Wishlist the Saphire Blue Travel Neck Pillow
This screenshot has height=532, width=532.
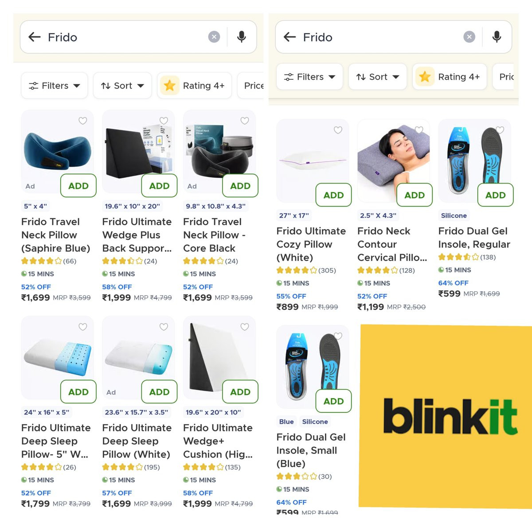pyautogui.click(x=83, y=121)
